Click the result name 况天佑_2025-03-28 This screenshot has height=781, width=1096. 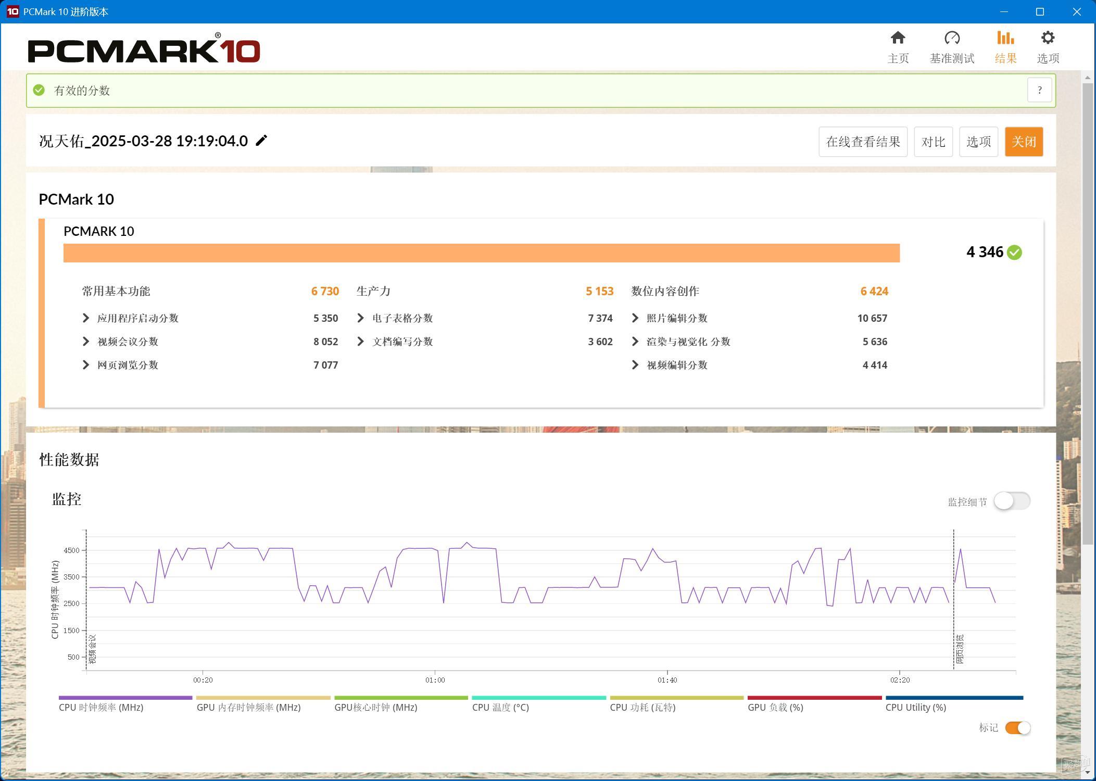coord(143,141)
